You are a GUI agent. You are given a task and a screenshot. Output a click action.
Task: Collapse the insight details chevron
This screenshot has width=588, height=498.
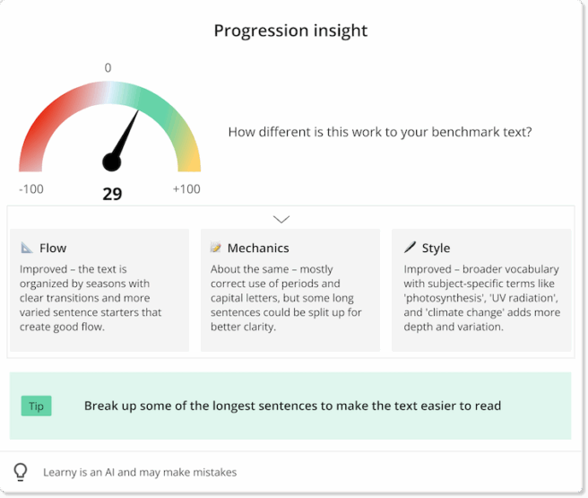[x=281, y=219]
